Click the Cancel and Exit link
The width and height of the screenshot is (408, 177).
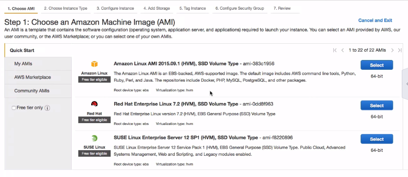click(x=375, y=20)
